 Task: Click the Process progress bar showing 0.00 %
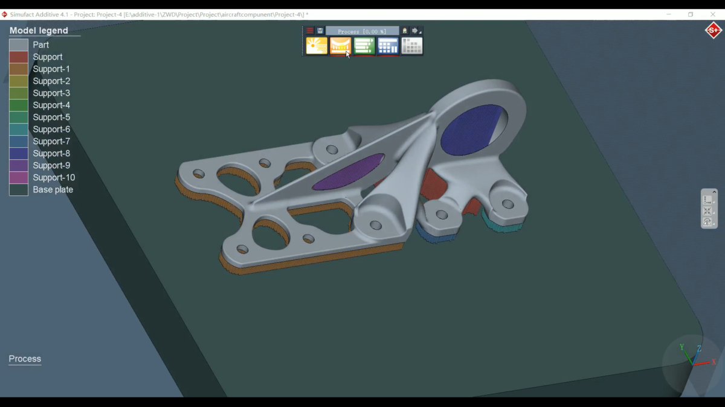pyautogui.click(x=362, y=31)
